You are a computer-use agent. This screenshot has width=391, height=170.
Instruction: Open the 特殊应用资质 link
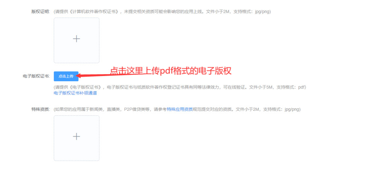[180, 109]
